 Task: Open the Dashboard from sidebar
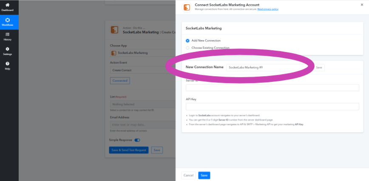(8, 7)
